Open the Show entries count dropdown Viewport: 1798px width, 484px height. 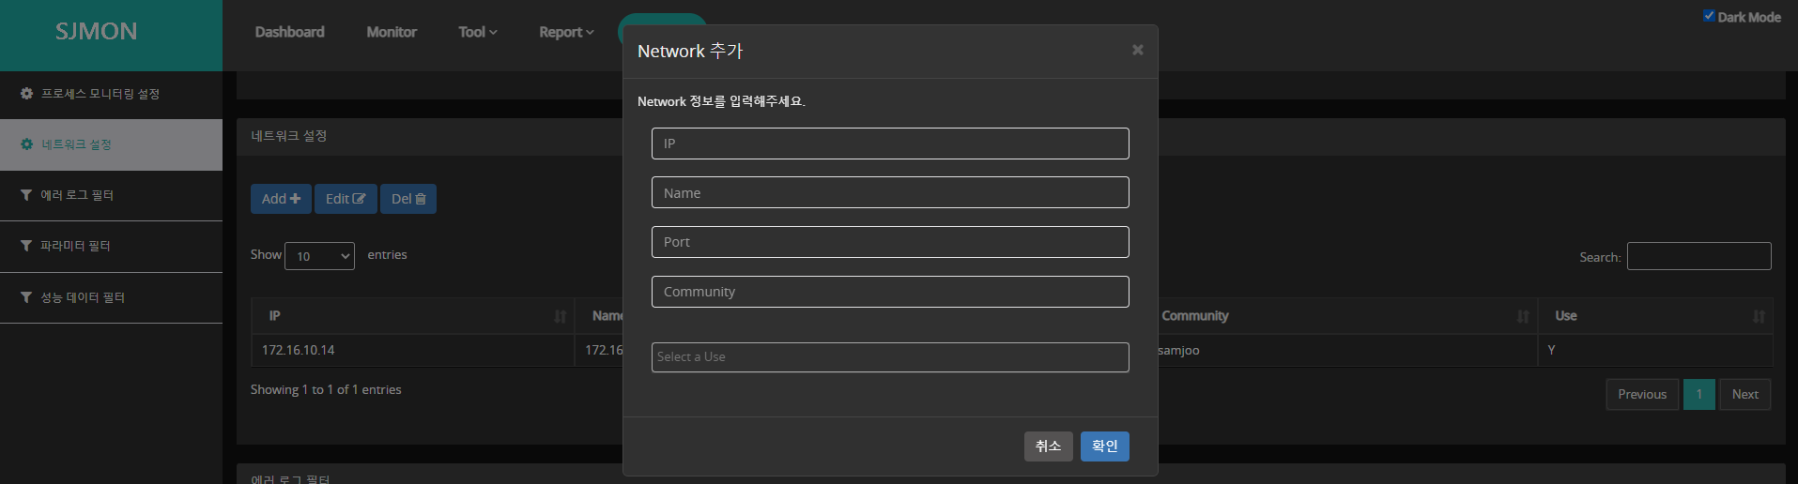point(319,256)
